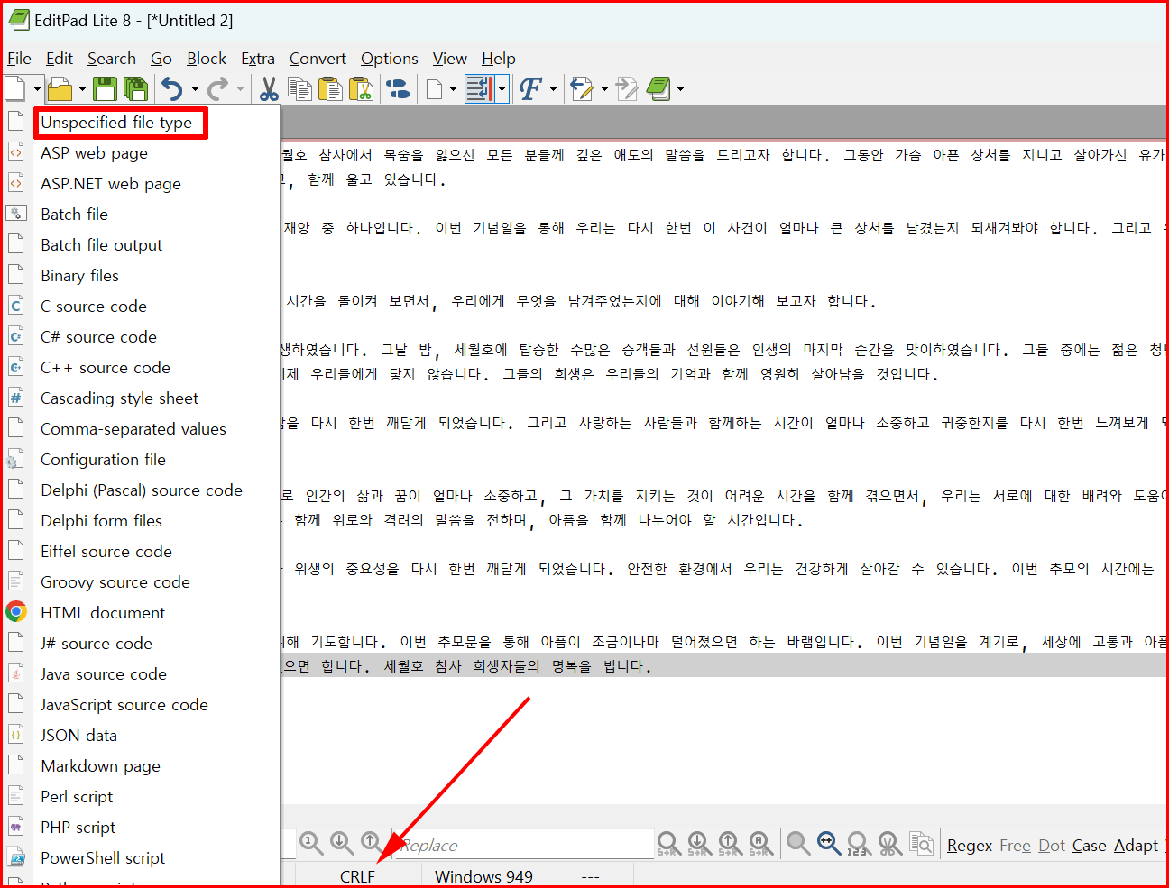Open the View menu
Image resolution: width=1169 pixels, height=888 pixels.
click(x=450, y=59)
